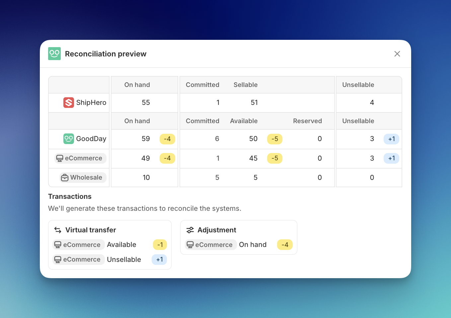Click the ShipHero row label
This screenshot has width=451, height=318.
[91, 103]
